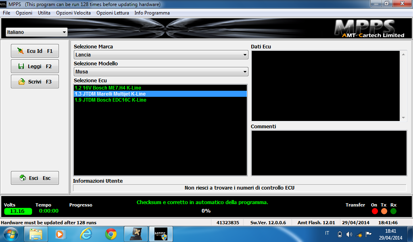Open the Action Center flag icon
413x242 pixels.
(x=369, y=234)
